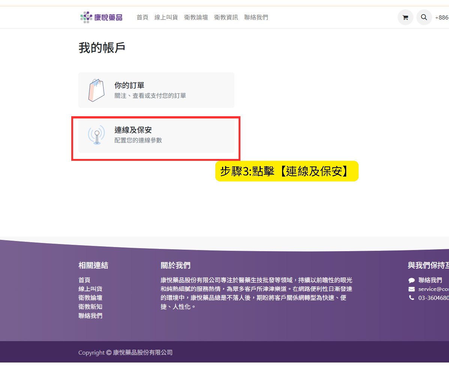This screenshot has height=367, width=449.
Task: Follow the footer 衛教論壇 link
Action: [90, 298]
